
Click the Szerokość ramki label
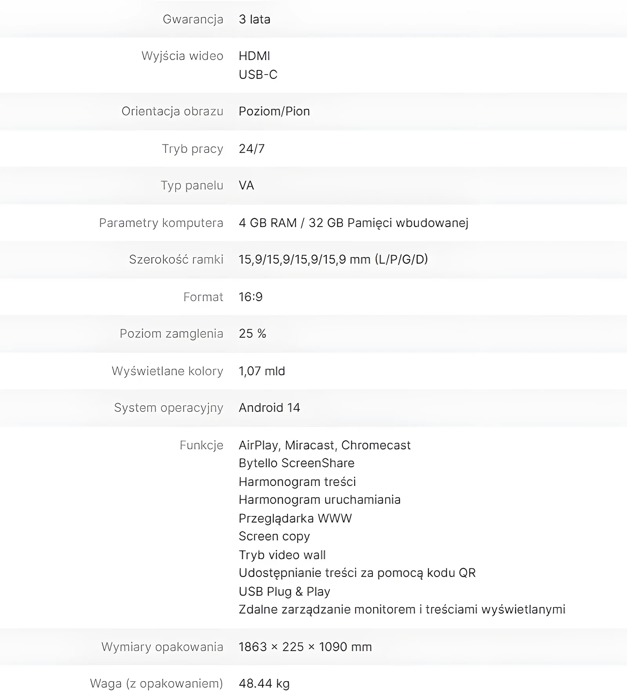176,259
